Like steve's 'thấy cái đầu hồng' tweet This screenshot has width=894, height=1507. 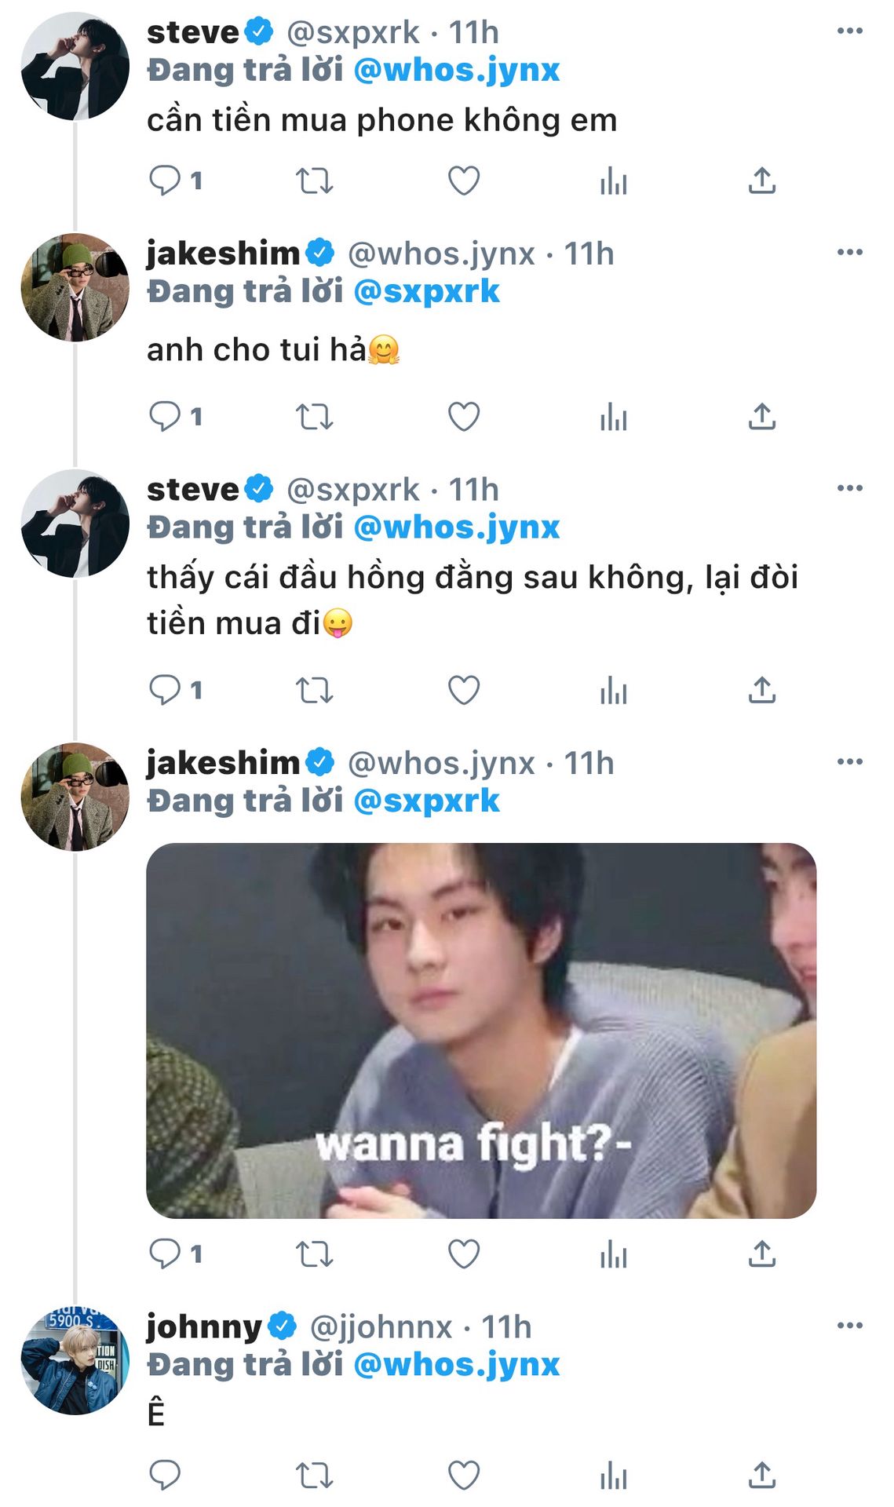coord(464,691)
